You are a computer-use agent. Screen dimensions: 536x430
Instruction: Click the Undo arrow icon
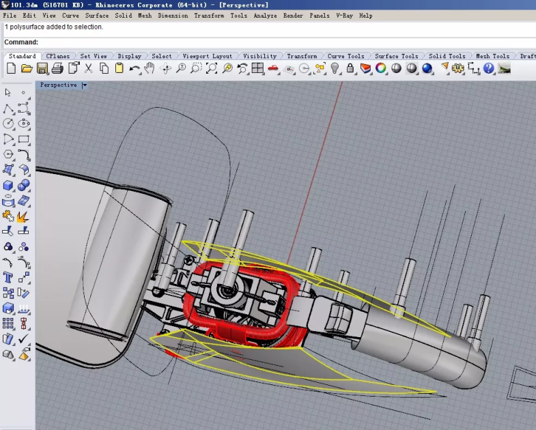135,68
